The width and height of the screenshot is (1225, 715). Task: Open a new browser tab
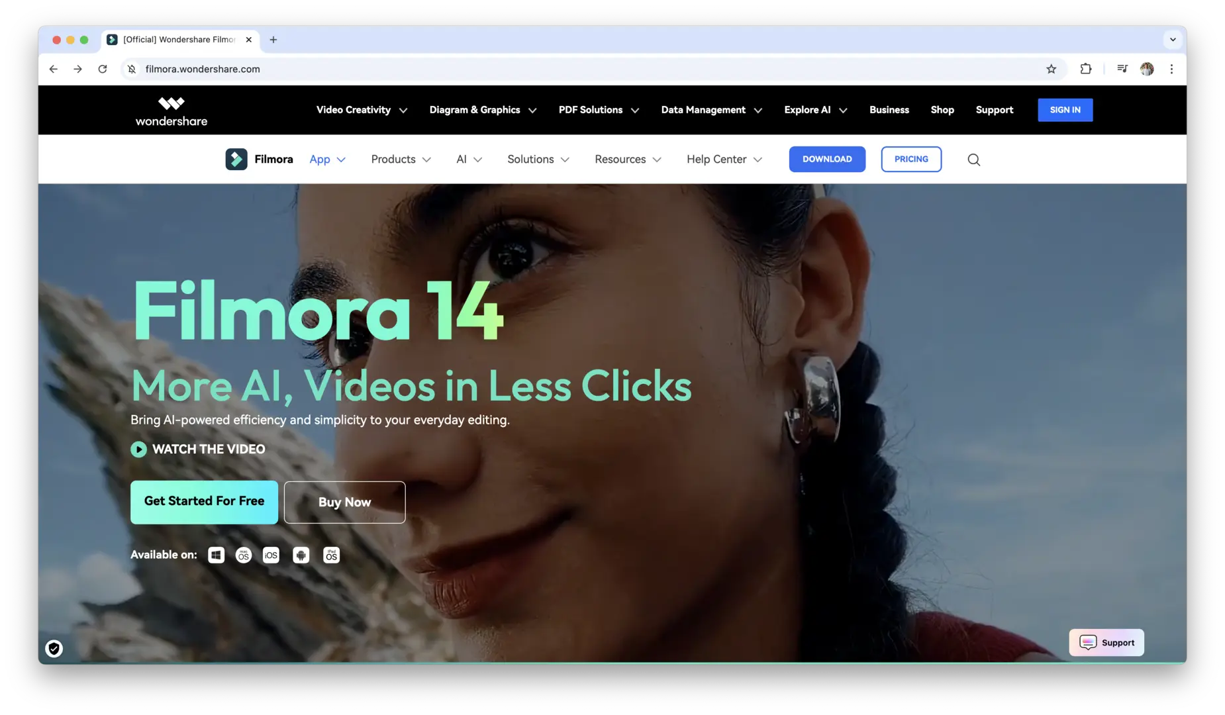click(273, 40)
